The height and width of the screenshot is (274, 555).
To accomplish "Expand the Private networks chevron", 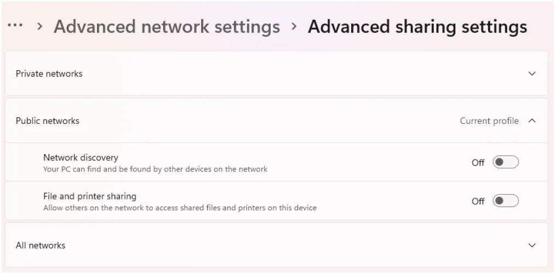I will pos(531,73).
